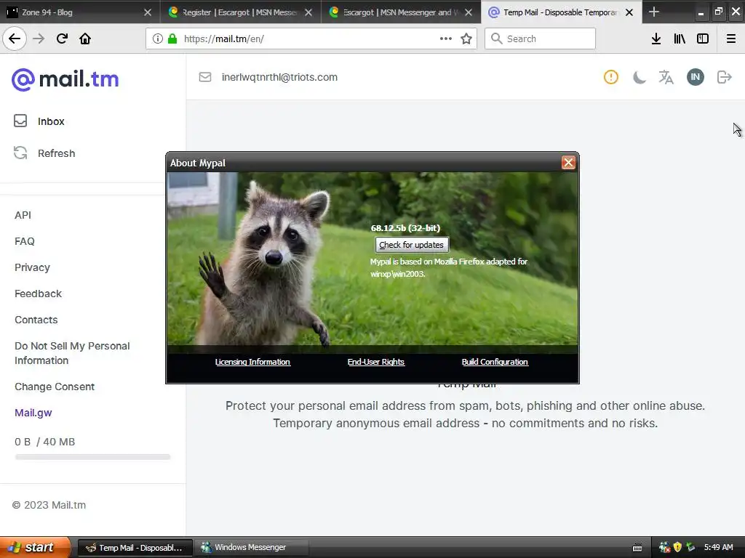Open Do Not Sell My Personal Information
The width and height of the screenshot is (745, 558).
[72, 353]
